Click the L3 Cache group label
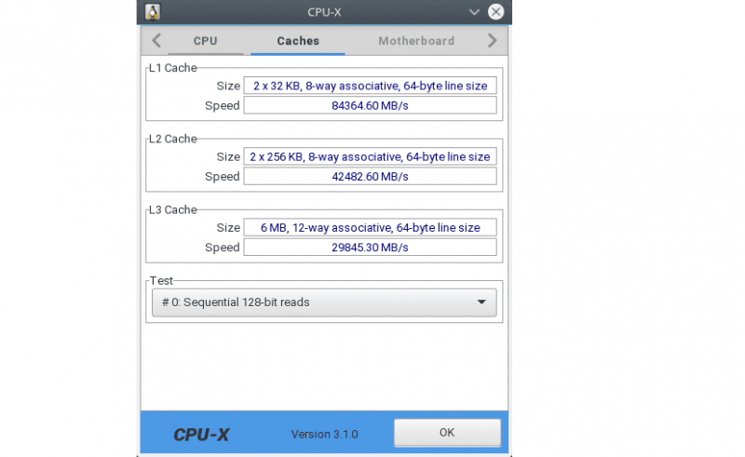This screenshot has height=457, width=745. tap(173, 209)
